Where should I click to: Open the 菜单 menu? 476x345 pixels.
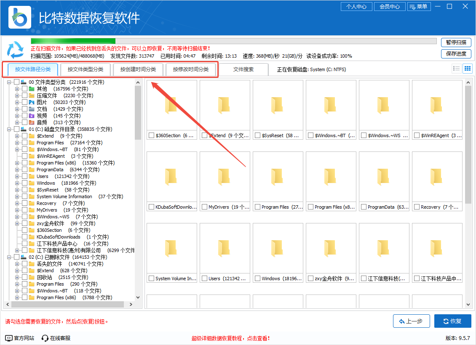419,7
